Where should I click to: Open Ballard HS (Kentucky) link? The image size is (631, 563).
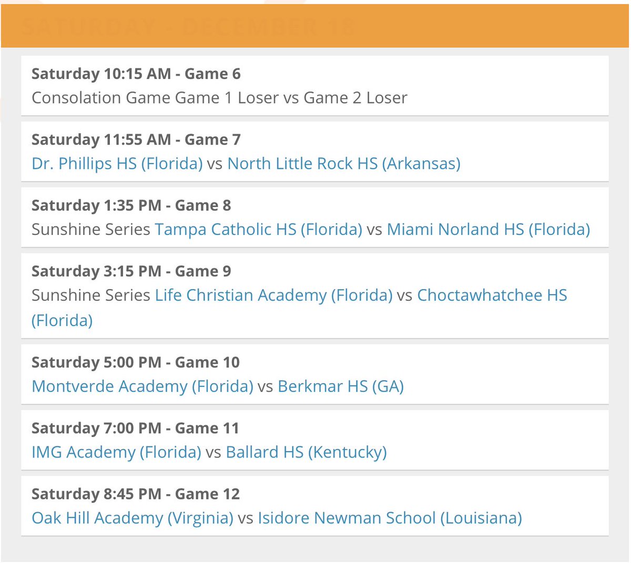307,452
